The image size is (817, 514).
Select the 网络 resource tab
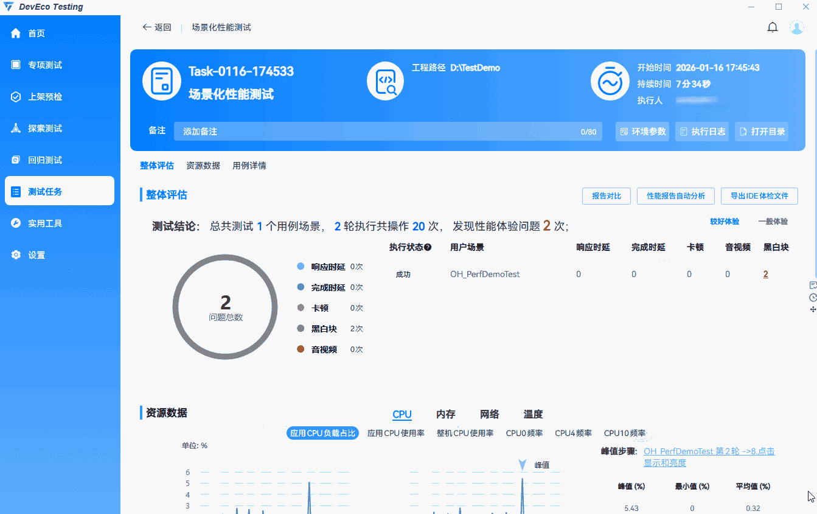(x=490, y=415)
